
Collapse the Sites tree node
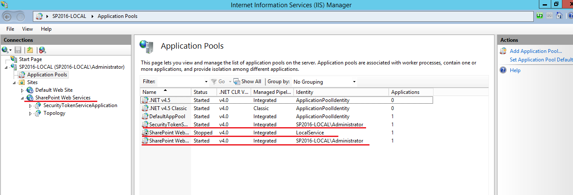pyautogui.click(x=15, y=83)
